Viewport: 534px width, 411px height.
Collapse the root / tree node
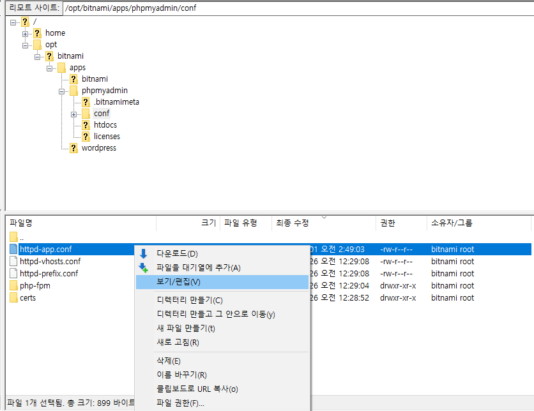(x=13, y=22)
